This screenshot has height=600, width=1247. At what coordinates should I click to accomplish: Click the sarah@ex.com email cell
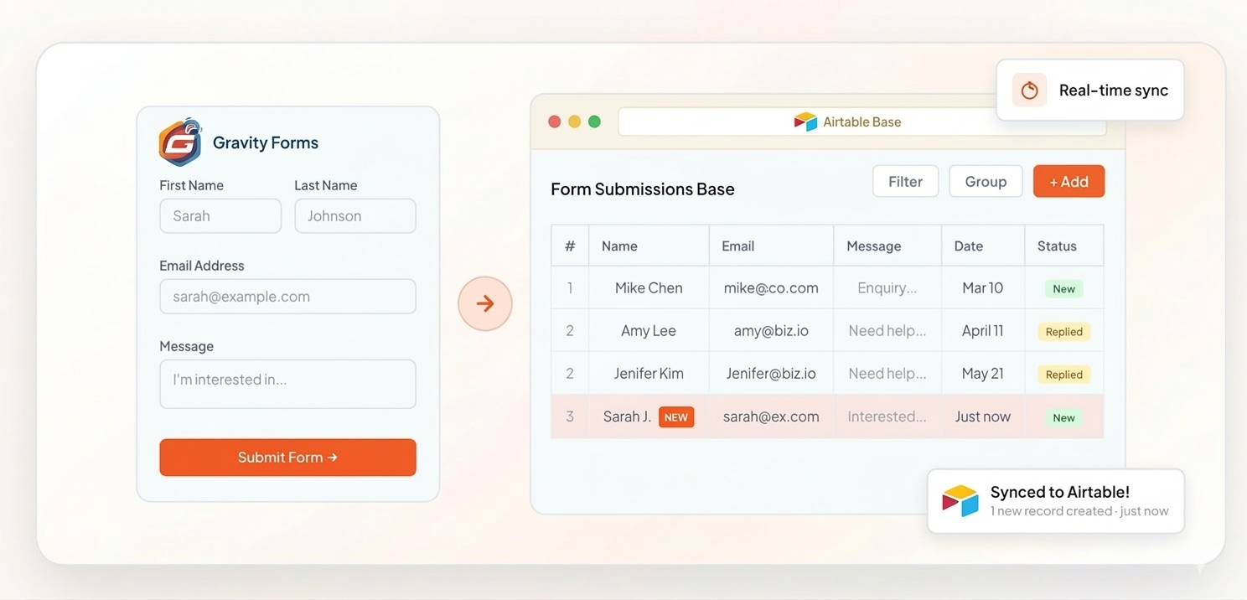click(x=771, y=416)
